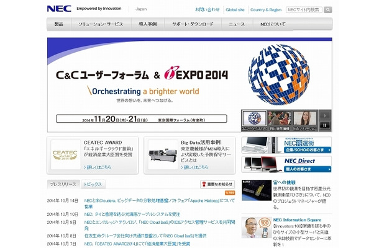Viewport: 379px width, 248px height.
Task: Pause the banner slideshow
Action: [x=325, y=125]
